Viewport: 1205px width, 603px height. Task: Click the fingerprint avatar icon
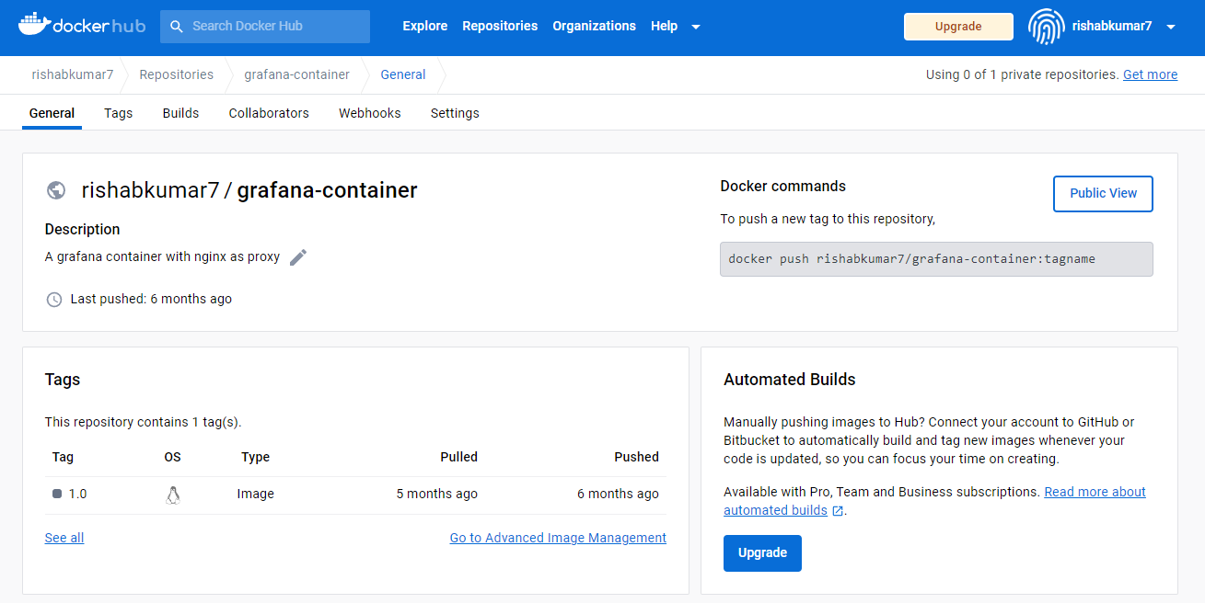(1046, 27)
